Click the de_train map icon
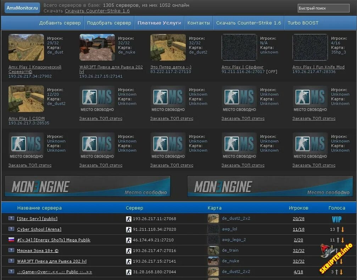The image size is (357, 280). click(x=213, y=251)
